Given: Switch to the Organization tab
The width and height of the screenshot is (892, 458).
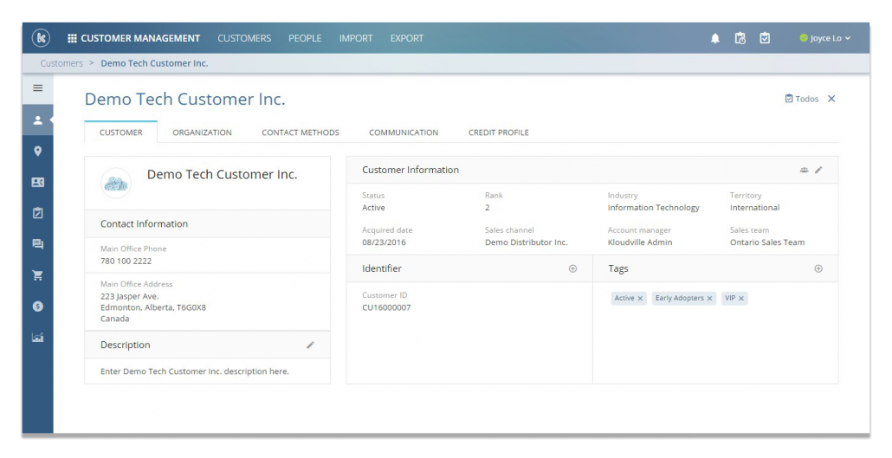Looking at the screenshot, I should click(202, 132).
